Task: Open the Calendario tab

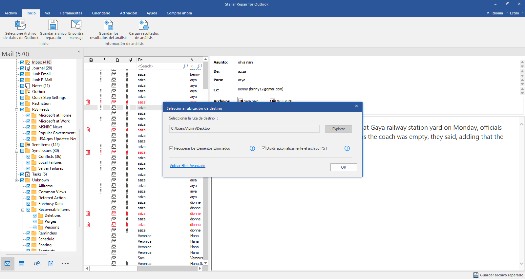Action: click(101, 13)
